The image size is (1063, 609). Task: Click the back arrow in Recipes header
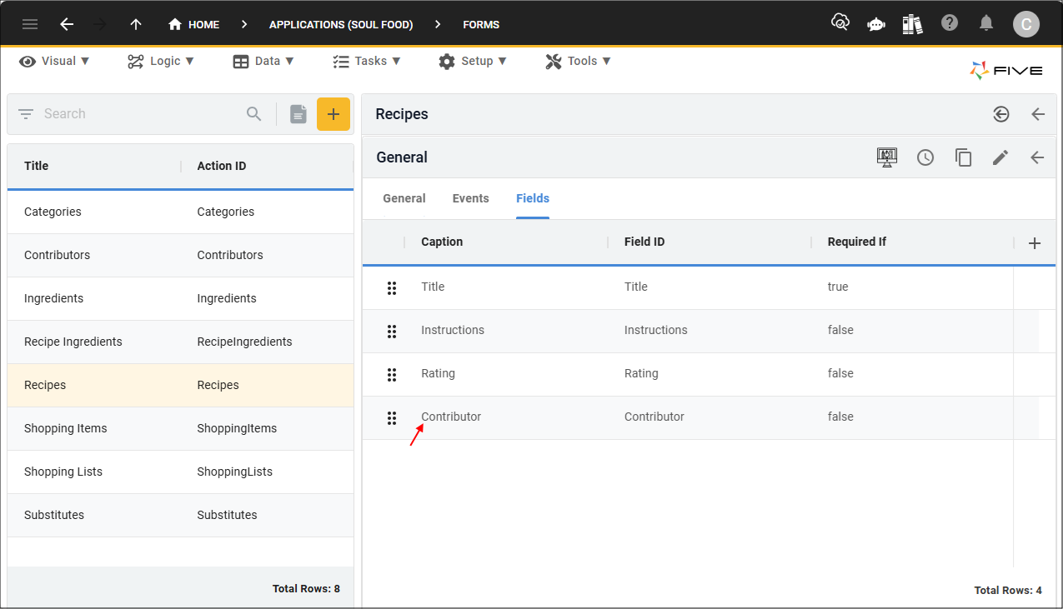(1038, 114)
